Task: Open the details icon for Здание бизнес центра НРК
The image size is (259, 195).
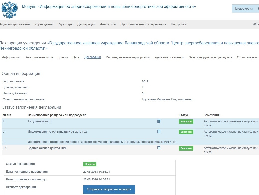Action: coord(158,148)
